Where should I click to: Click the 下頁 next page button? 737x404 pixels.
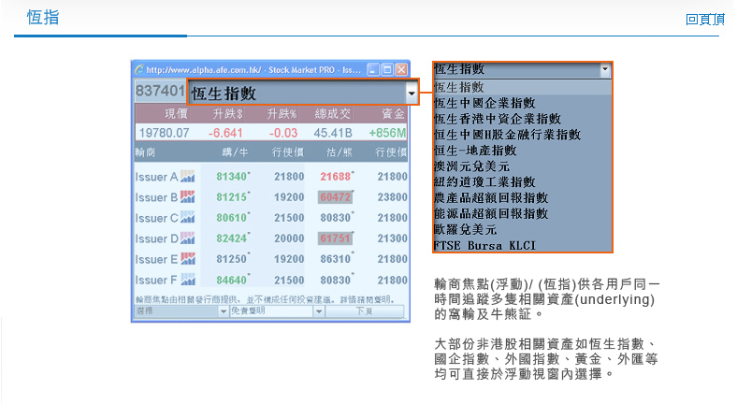click(364, 311)
